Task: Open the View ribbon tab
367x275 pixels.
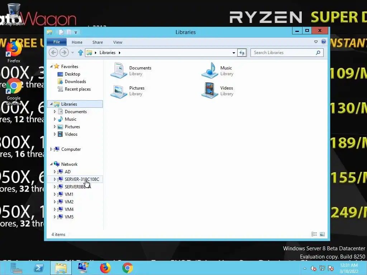Action: (118, 42)
